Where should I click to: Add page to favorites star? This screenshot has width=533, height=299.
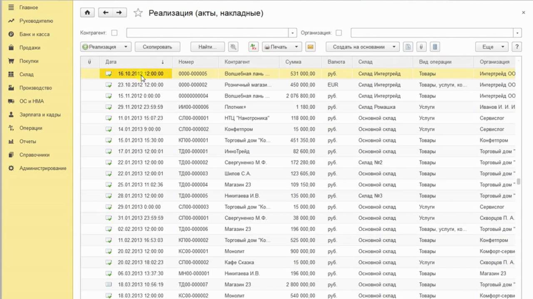tap(138, 13)
